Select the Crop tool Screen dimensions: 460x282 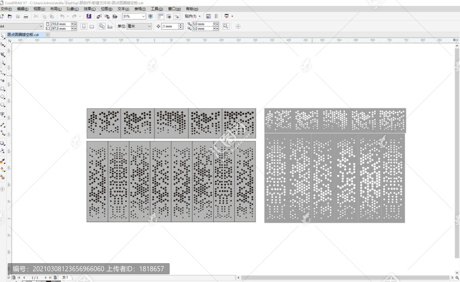[3, 55]
